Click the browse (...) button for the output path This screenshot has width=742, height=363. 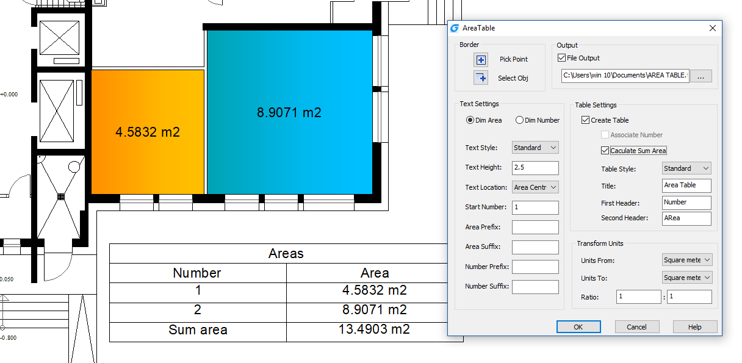pos(701,76)
